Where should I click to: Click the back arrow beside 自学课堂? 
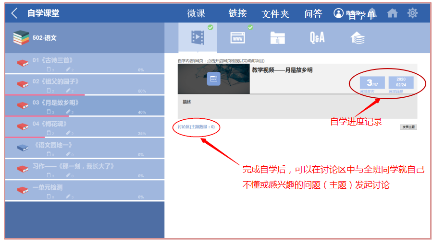click(x=14, y=13)
